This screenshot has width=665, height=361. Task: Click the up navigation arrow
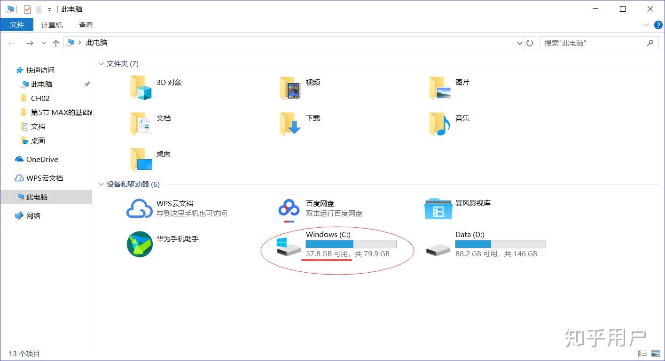pos(55,42)
